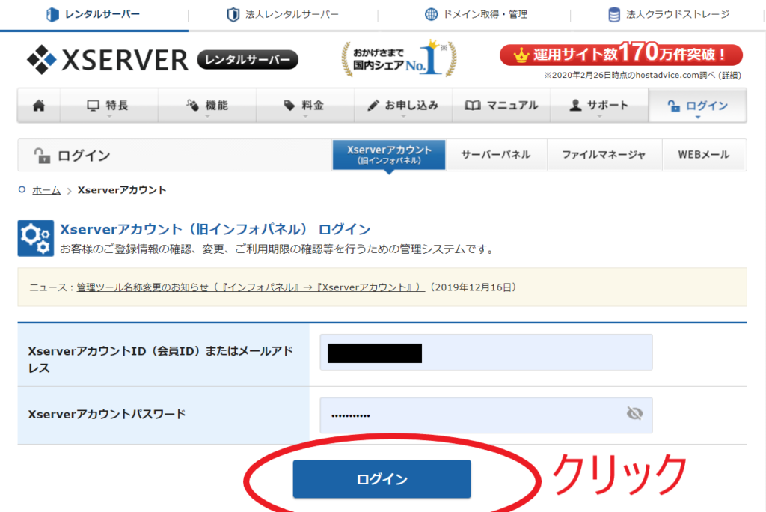The width and height of the screenshot is (766, 512).
Task: Click the ドメイン取得・管理 globe icon
Action: (x=431, y=15)
